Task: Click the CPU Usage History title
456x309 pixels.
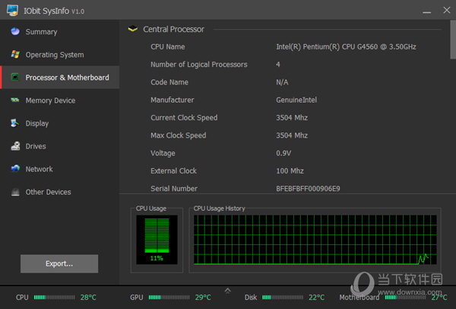Action: [220, 209]
